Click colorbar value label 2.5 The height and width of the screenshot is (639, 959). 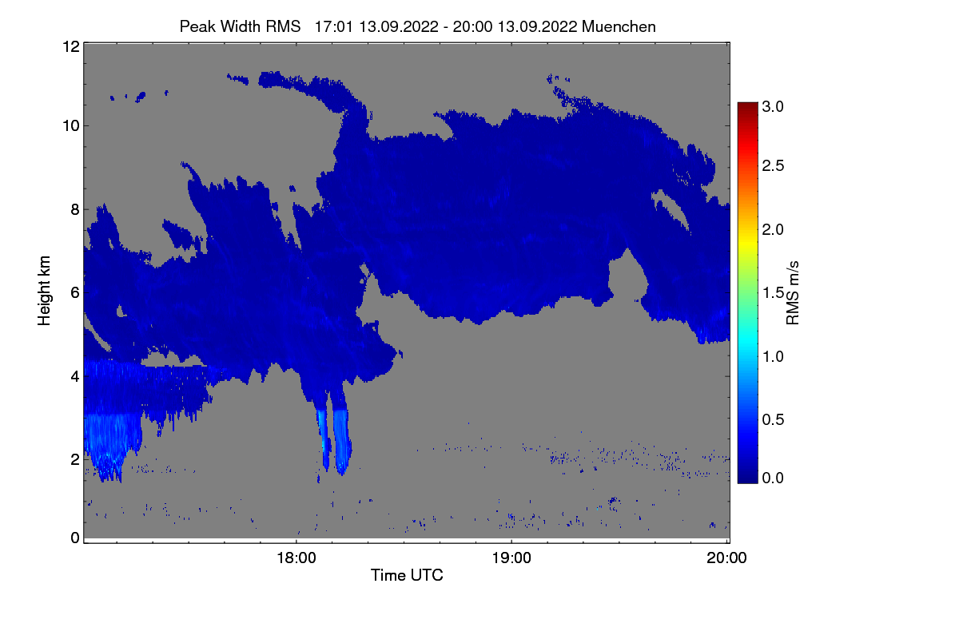coord(774,165)
